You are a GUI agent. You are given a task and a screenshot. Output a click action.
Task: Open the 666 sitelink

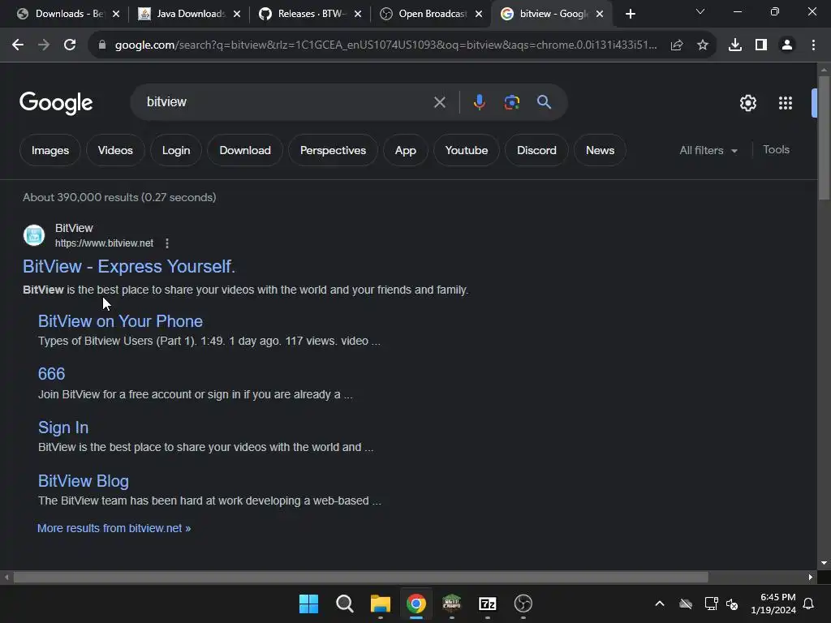[51, 374]
